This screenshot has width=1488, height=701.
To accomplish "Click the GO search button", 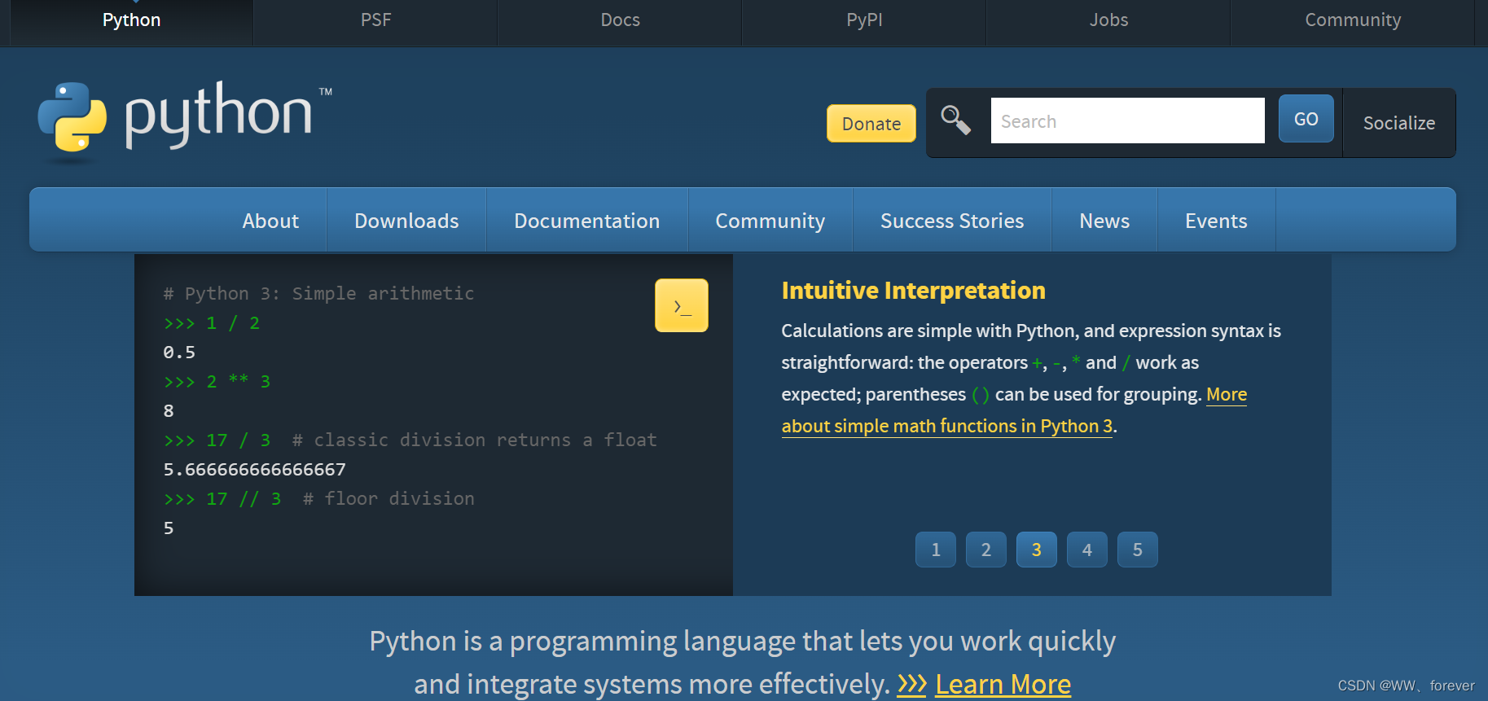I will pos(1306,119).
